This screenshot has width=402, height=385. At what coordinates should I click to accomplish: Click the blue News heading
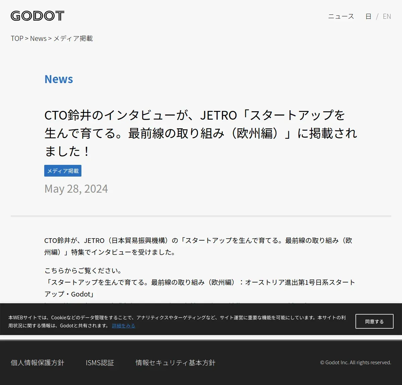[59, 79]
